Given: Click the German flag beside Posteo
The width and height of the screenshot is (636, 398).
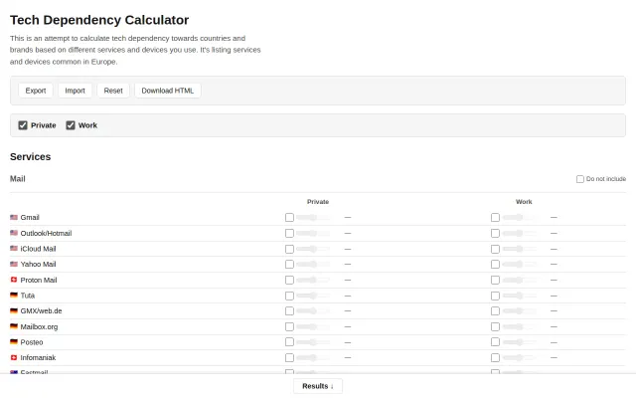Looking at the screenshot, I should click(14, 341).
